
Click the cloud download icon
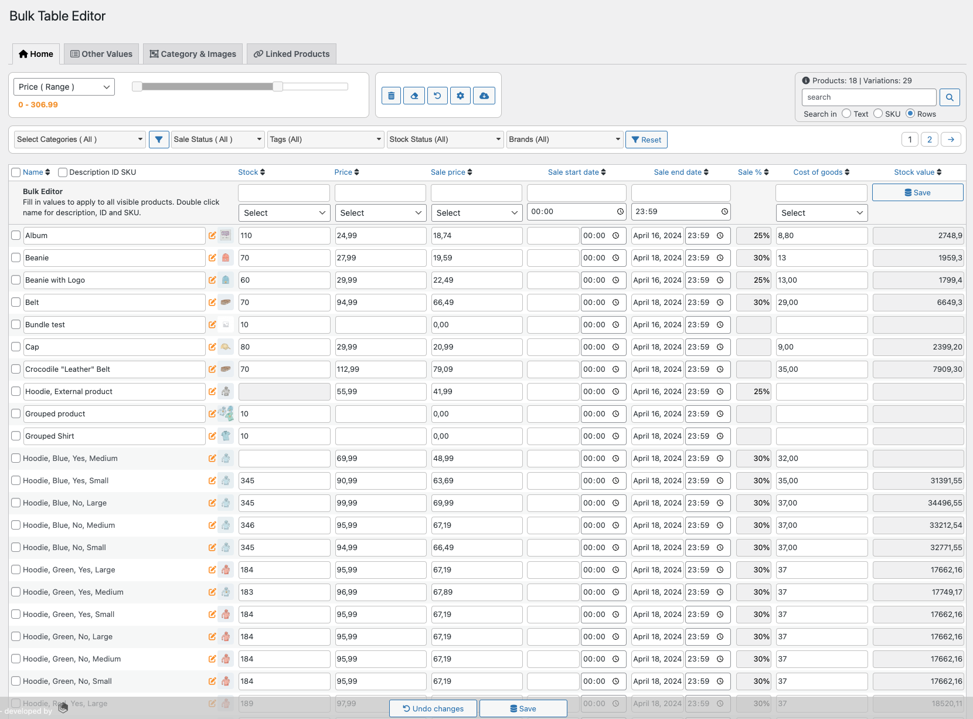484,95
